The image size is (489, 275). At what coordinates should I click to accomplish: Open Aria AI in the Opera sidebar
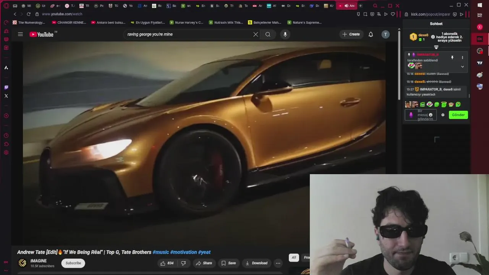click(x=6, y=68)
